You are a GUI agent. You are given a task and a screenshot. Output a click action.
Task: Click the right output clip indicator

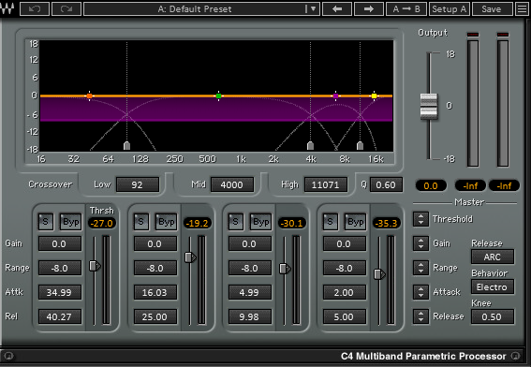tap(503, 35)
